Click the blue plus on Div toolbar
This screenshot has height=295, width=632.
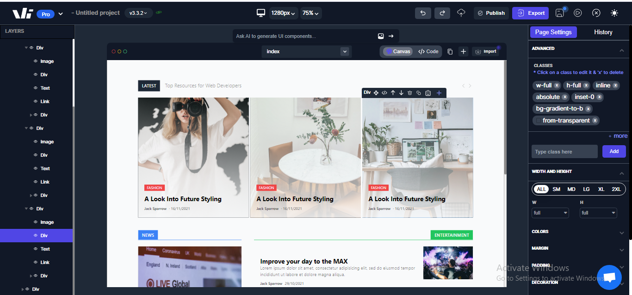[x=439, y=93]
